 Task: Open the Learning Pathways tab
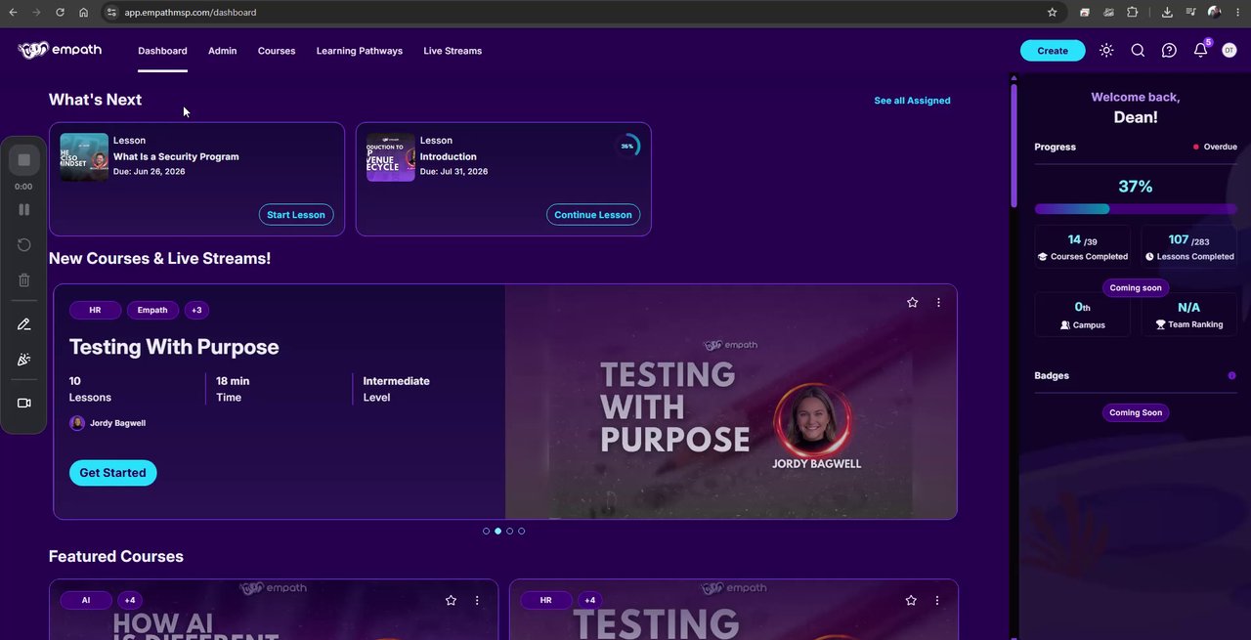360,51
